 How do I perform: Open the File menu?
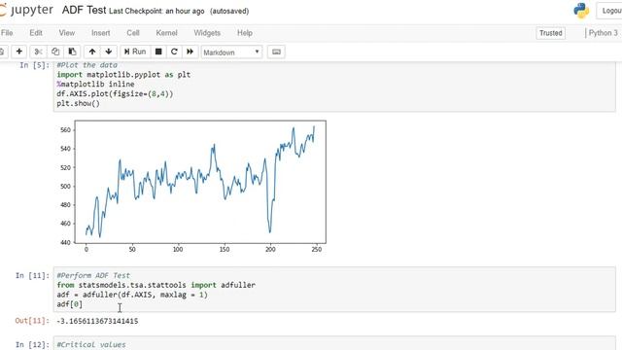point(7,33)
